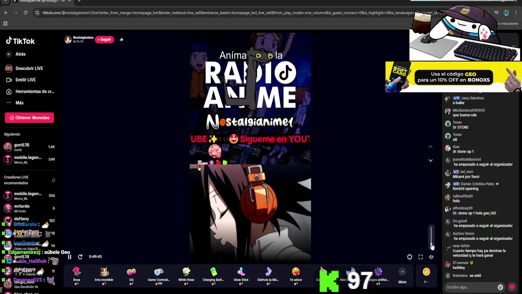Image resolution: width=522 pixels, height=294 pixels.
Task: Open the tab search dropdown arrow
Action: click(5, 1)
